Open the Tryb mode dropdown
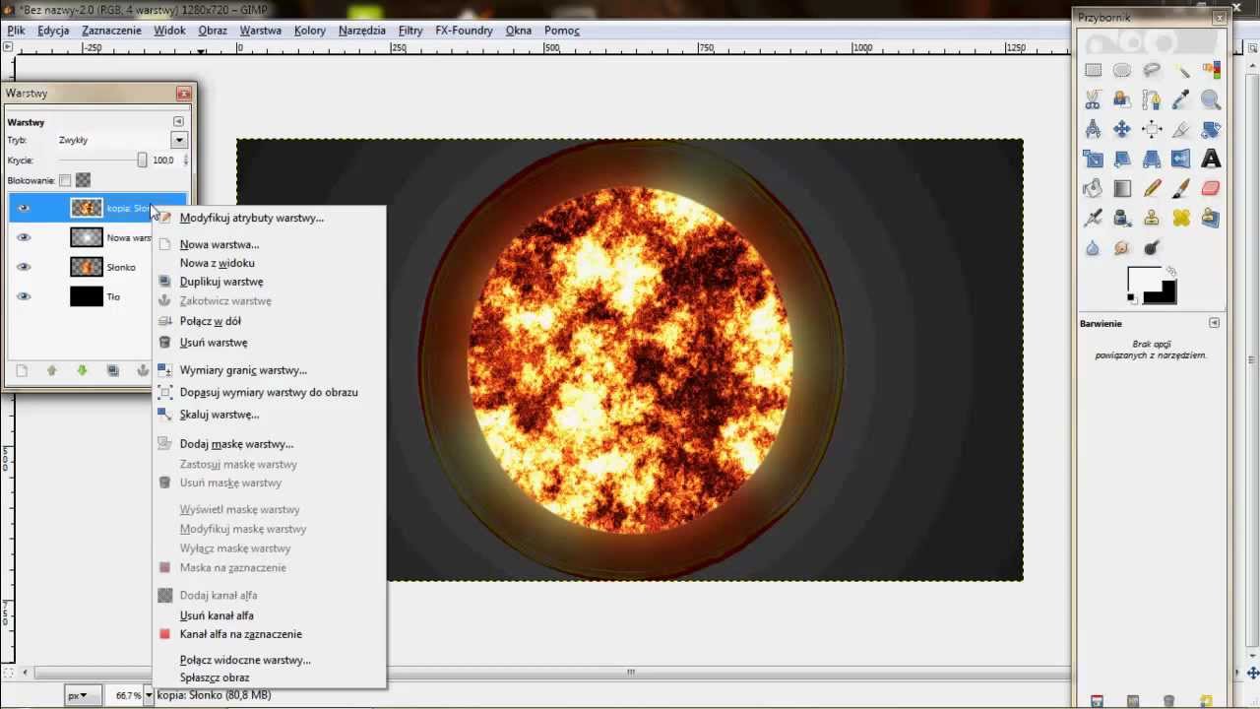This screenshot has width=1260, height=709. pyautogui.click(x=179, y=140)
